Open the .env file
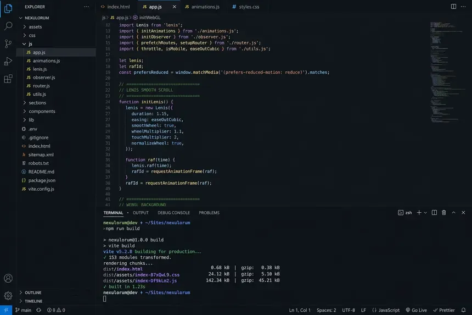472x315 pixels. 57,129
